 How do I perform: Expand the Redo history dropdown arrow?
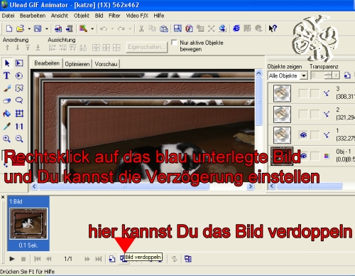coord(130,28)
